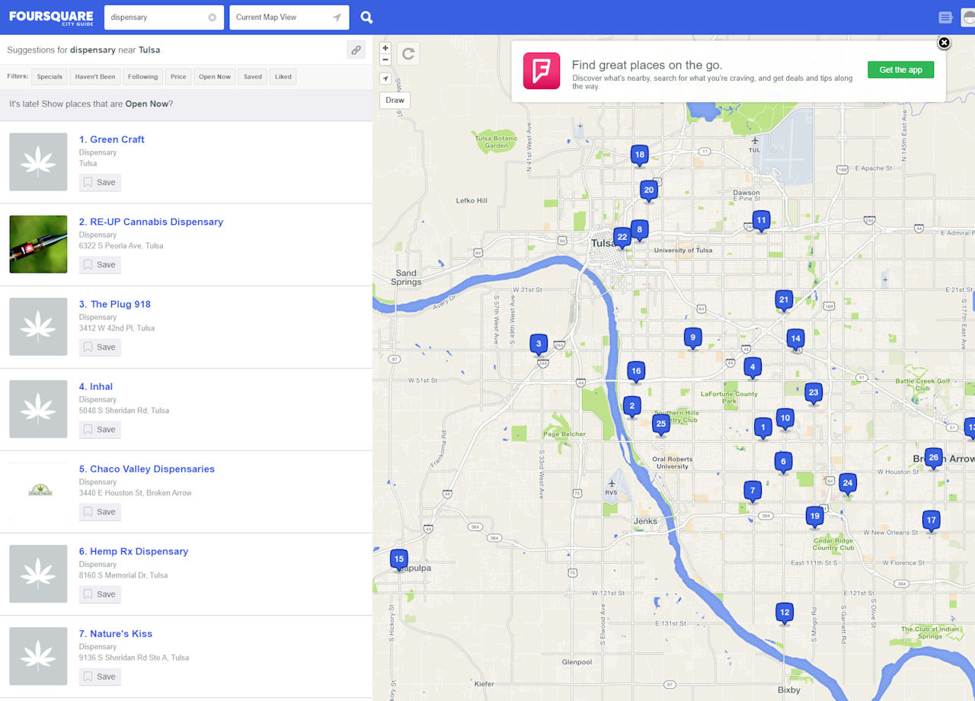Save Chaco Valley Dispensaries
The image size is (975, 701).
point(100,511)
